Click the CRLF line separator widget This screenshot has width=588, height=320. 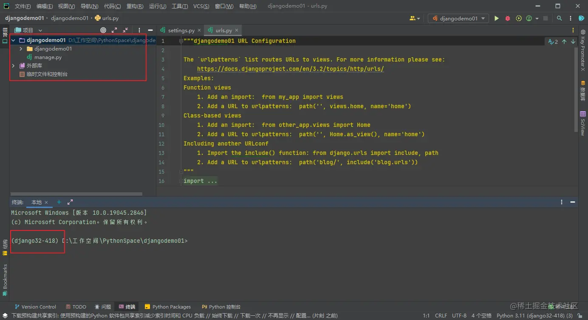click(441, 316)
